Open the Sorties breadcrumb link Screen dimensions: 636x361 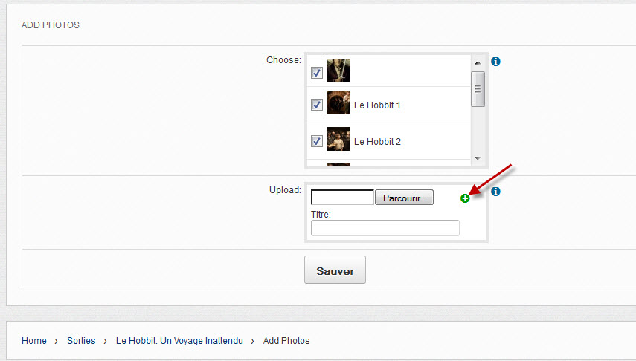(81, 341)
